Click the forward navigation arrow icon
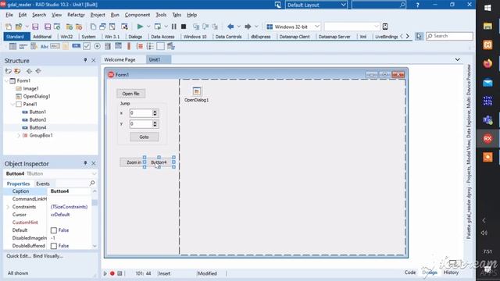 coord(248,27)
